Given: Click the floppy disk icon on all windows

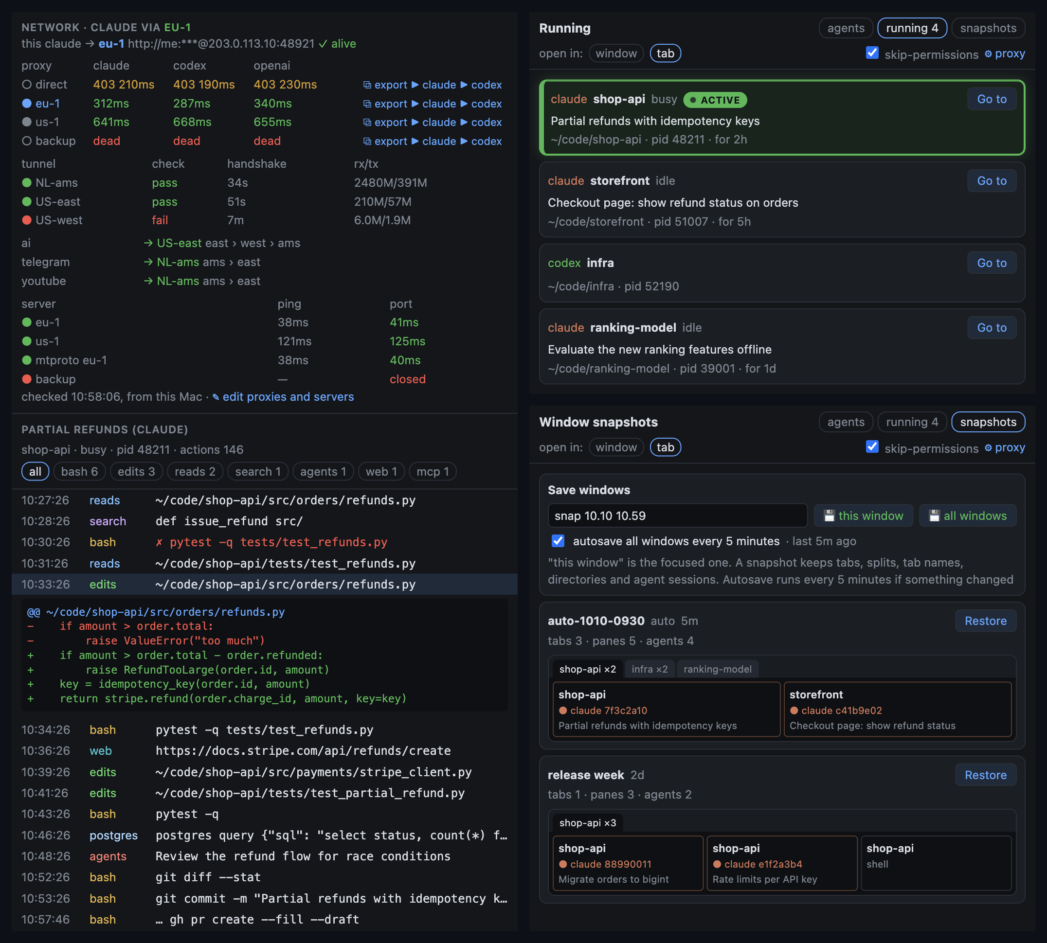Looking at the screenshot, I should click(x=934, y=516).
